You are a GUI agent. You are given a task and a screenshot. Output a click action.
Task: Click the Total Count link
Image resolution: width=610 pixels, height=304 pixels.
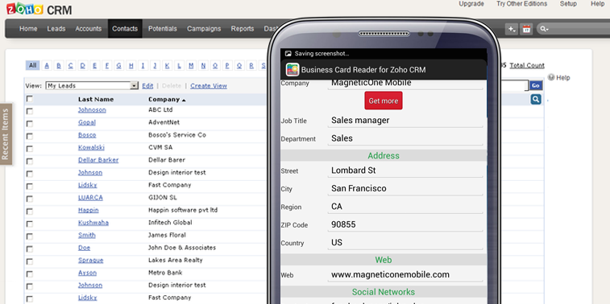[527, 66]
